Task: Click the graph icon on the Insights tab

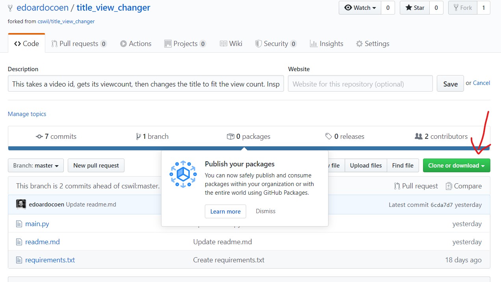Action: click(314, 44)
